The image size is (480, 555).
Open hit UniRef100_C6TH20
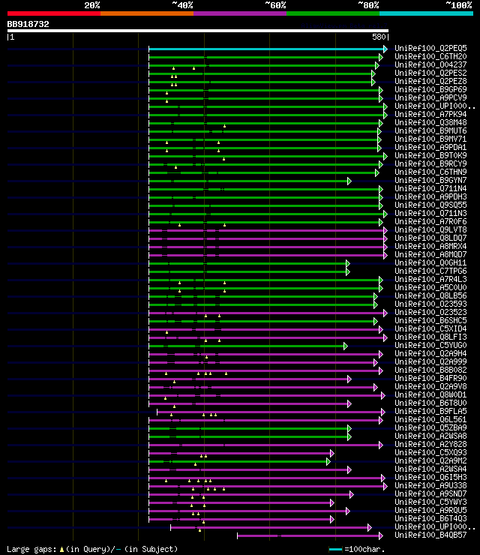click(x=430, y=57)
